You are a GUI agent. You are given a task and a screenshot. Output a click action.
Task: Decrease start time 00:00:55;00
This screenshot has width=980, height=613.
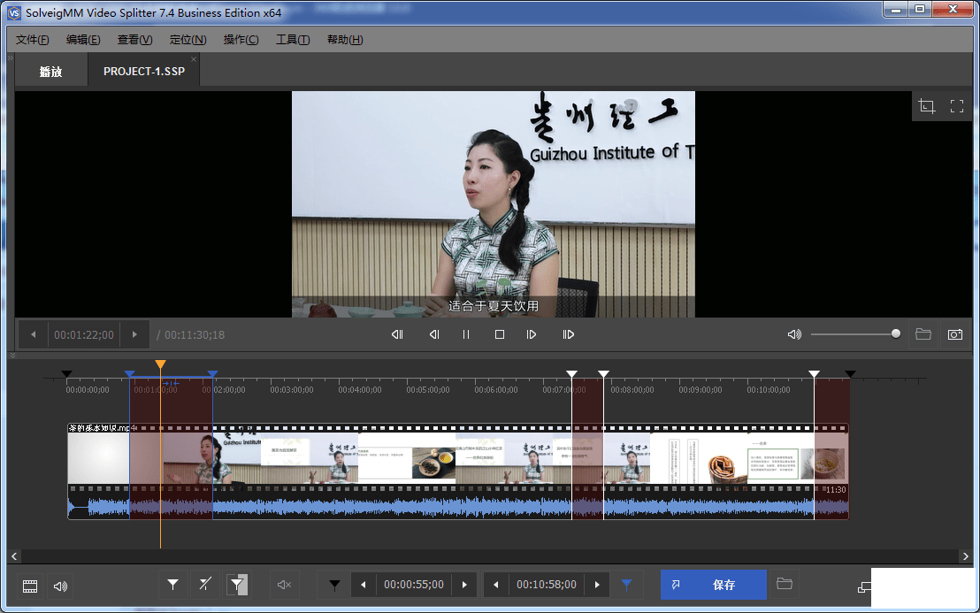point(364,585)
